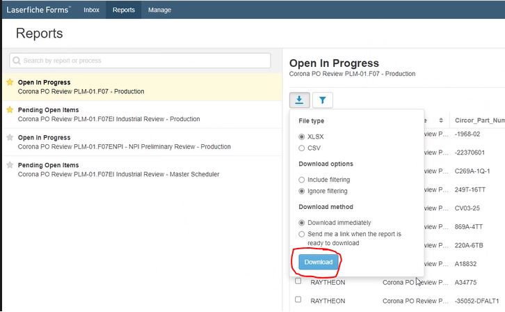This screenshot has width=505, height=312.
Task: Star Pending Open Items Master Scheduler report
Action: (10, 165)
